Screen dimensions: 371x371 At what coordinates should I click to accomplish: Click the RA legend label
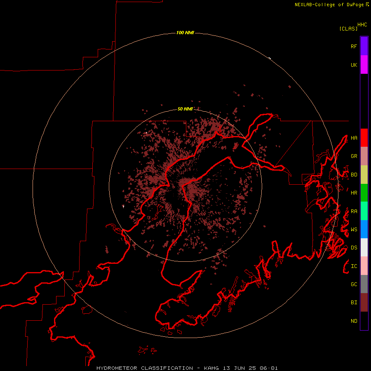[x=354, y=211]
